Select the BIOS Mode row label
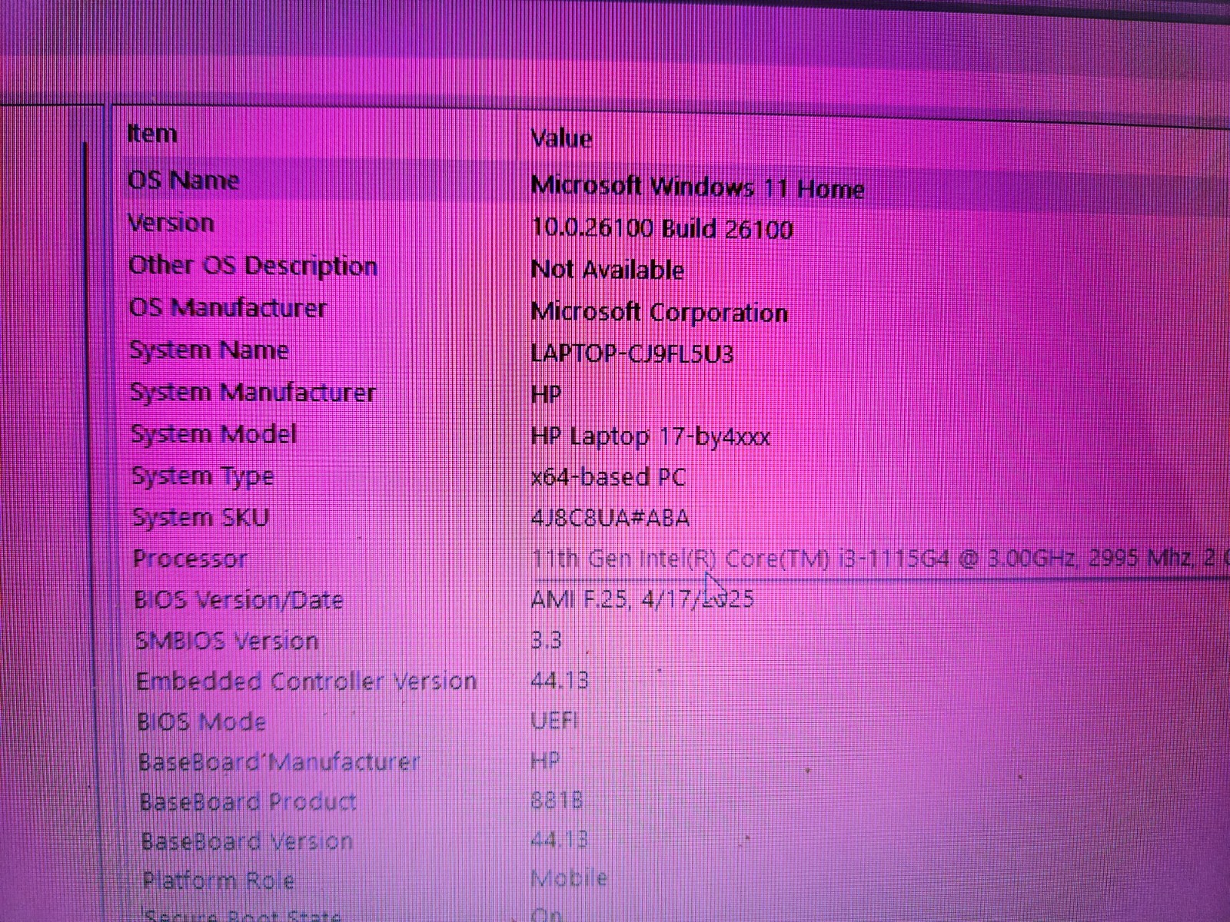Viewport: 1230px width, 922px height. pyautogui.click(x=201, y=721)
